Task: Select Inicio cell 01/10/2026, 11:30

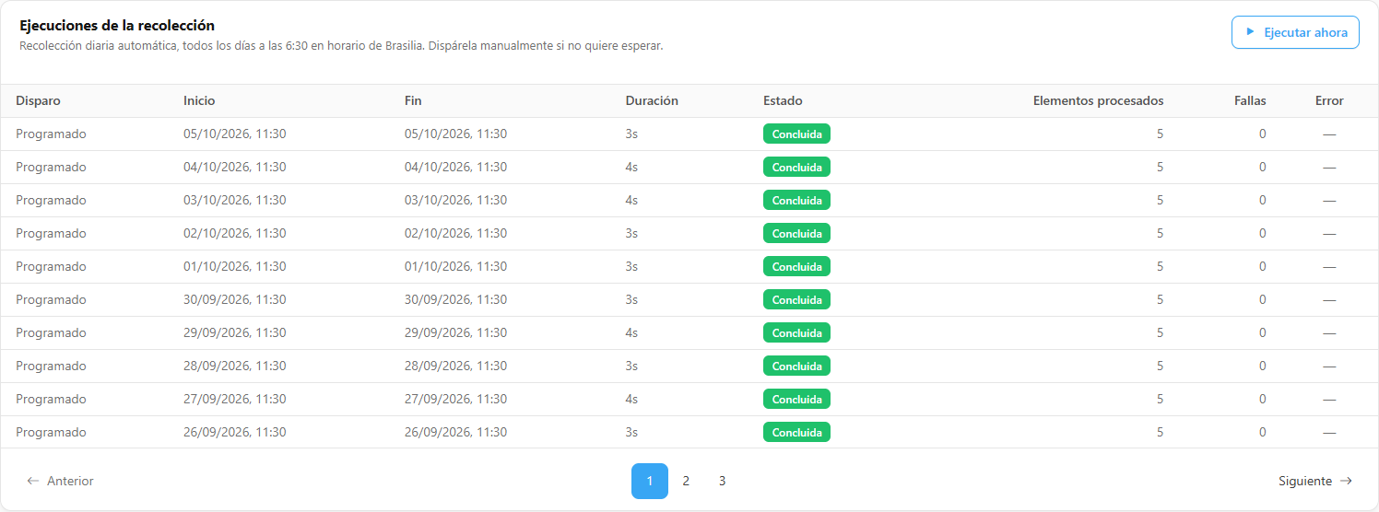Action: click(x=234, y=266)
